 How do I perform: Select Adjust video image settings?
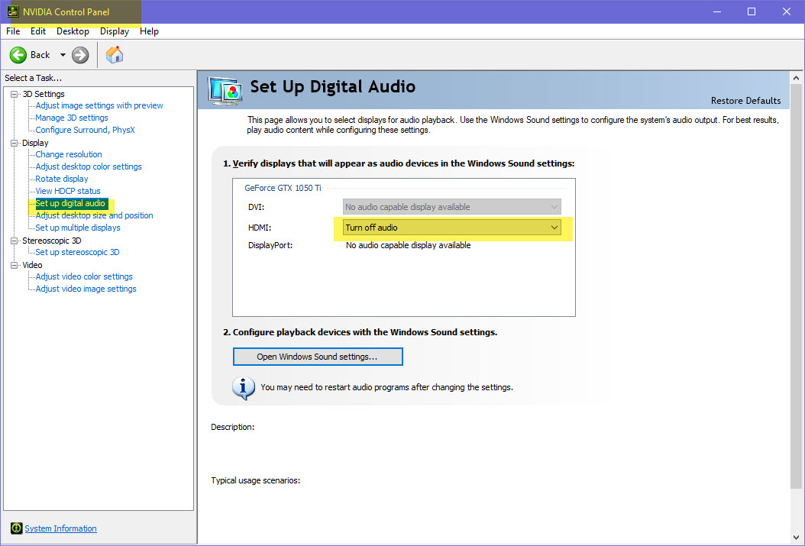coord(86,289)
